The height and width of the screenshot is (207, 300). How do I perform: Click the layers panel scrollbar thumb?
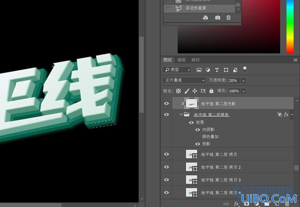(296, 168)
